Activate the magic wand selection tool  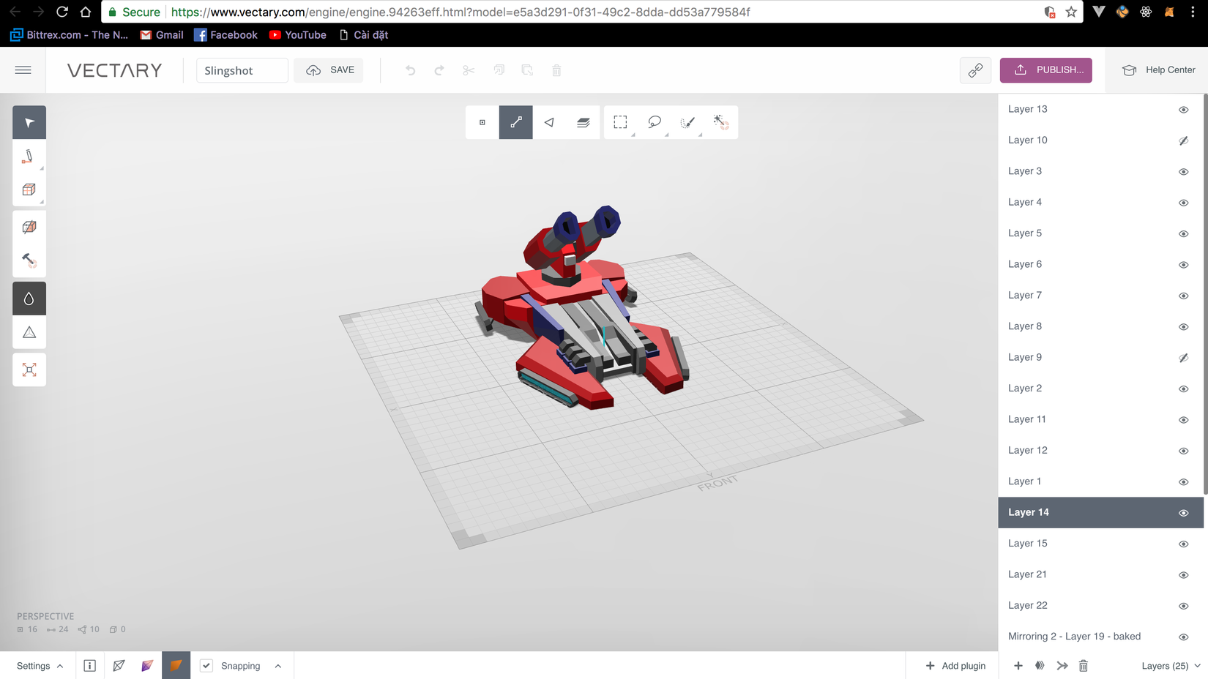[721, 122]
